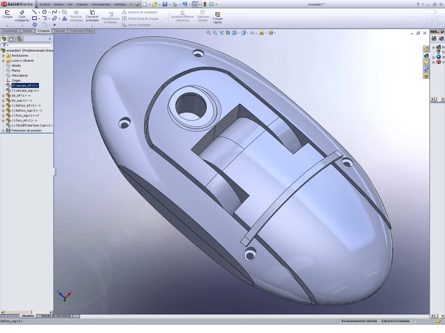Click the Open file icon
This screenshot has width=445, height=333.
tap(155, 4)
